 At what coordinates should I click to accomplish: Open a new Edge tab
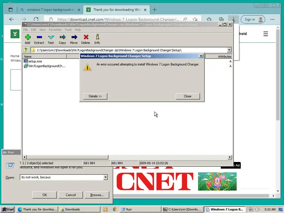[154, 10]
